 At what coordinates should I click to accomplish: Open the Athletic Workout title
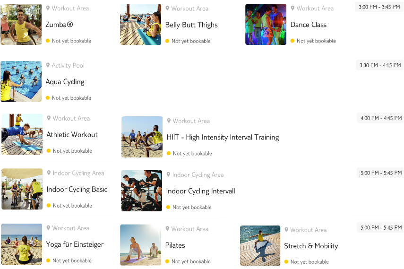point(72,135)
